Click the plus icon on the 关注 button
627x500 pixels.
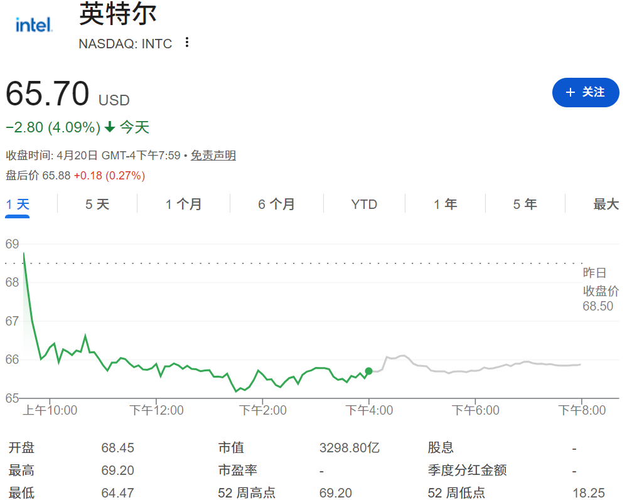570,92
